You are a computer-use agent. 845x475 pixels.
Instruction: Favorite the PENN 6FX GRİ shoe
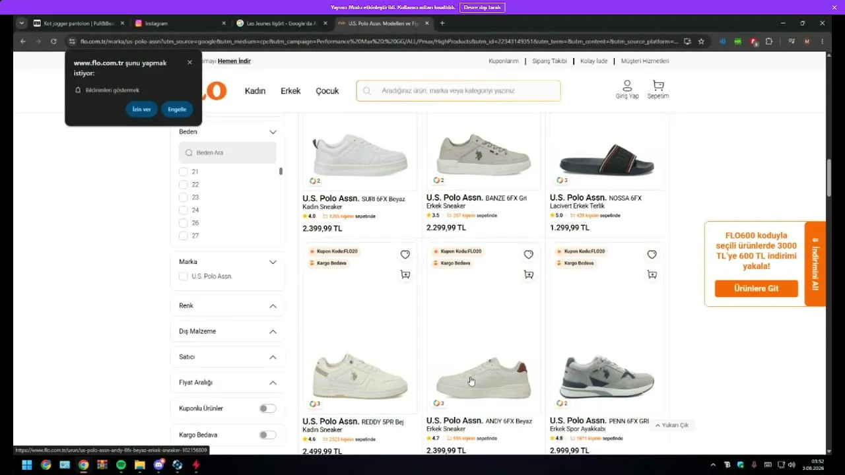(652, 255)
